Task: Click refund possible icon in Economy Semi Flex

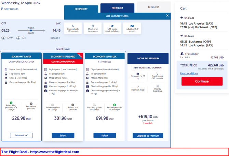Action: (114, 105)
